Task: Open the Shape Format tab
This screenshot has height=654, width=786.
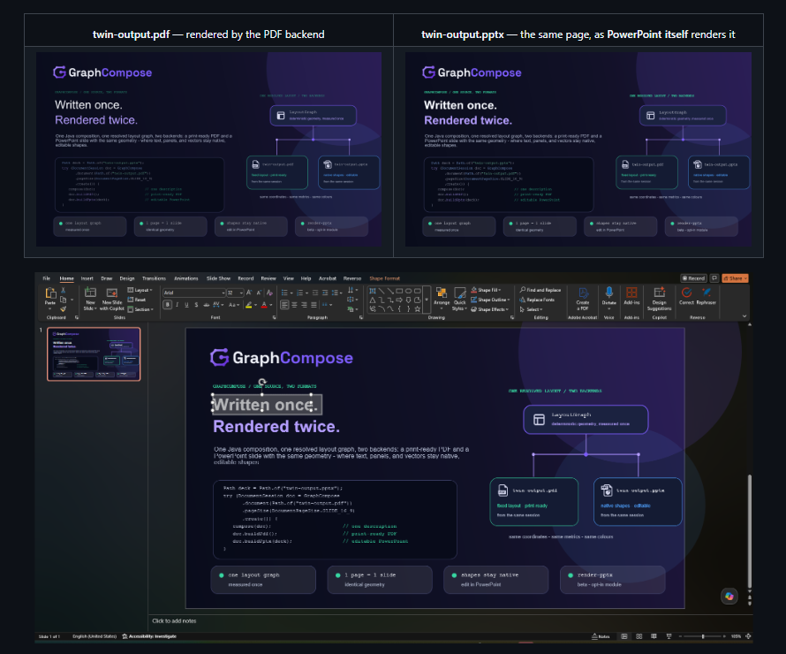Action: [384, 278]
